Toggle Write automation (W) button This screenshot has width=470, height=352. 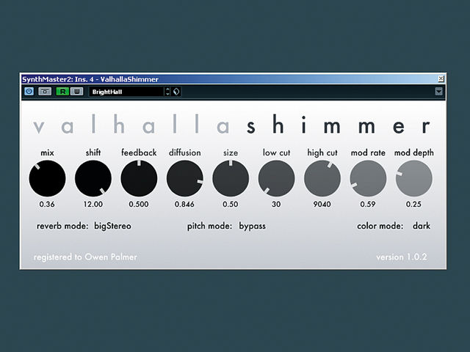click(76, 91)
